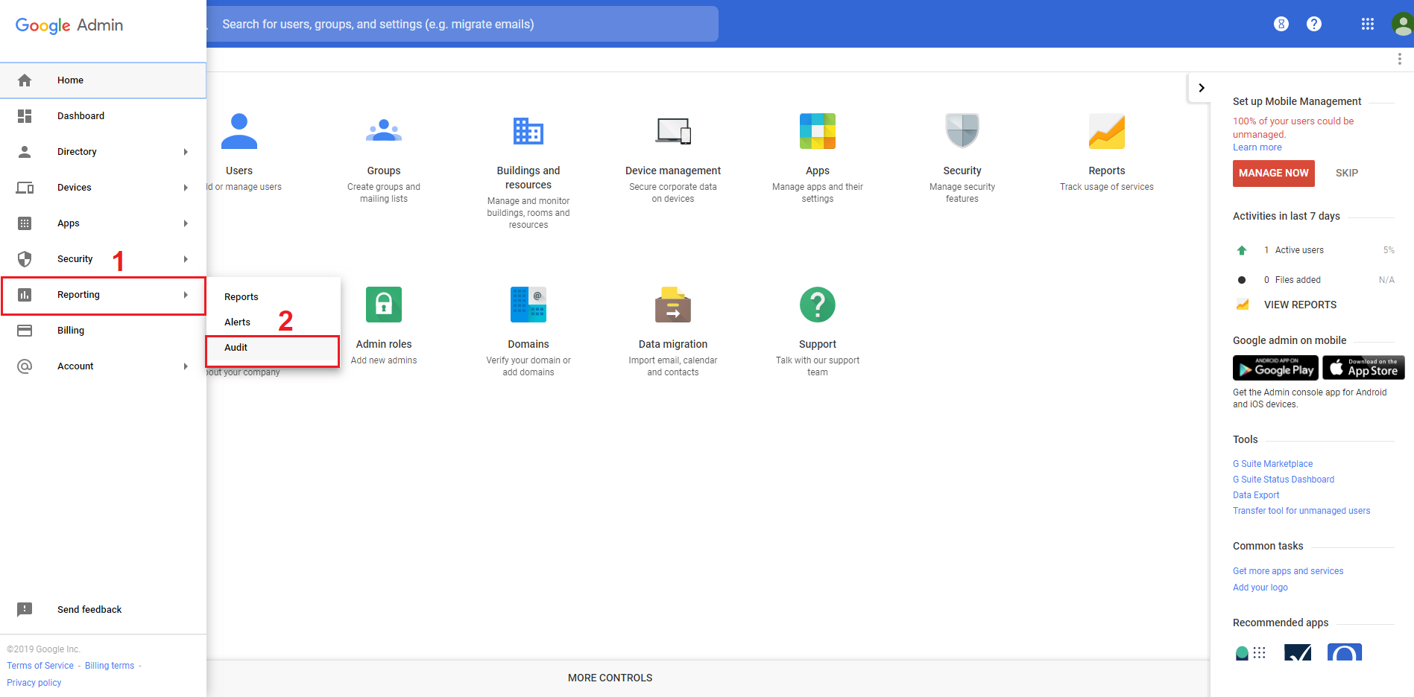Open Privacy policy link
Viewport: 1414px width, 697px height.
tap(34, 683)
